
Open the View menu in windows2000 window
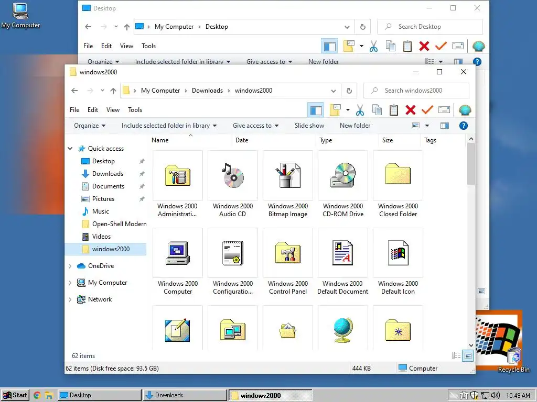click(113, 110)
